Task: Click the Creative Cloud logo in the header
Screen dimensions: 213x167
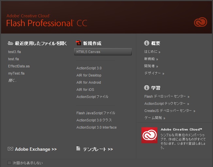Action: point(201,22)
